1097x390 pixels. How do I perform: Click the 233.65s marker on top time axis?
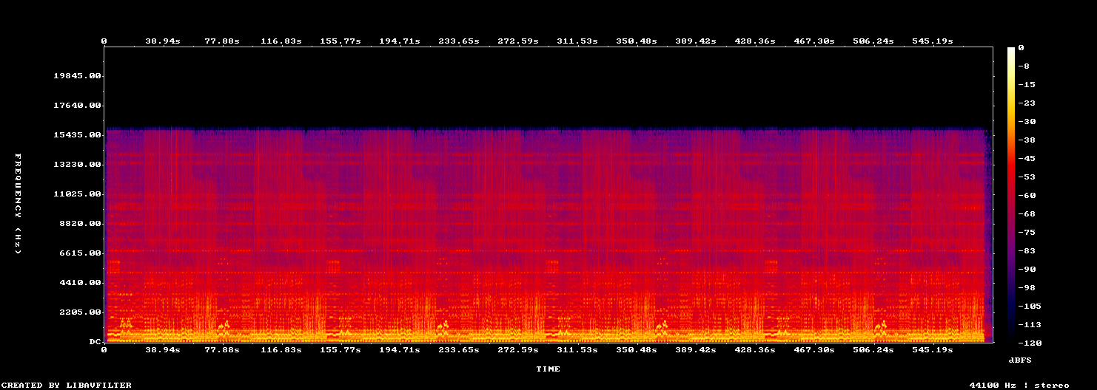click(x=460, y=41)
